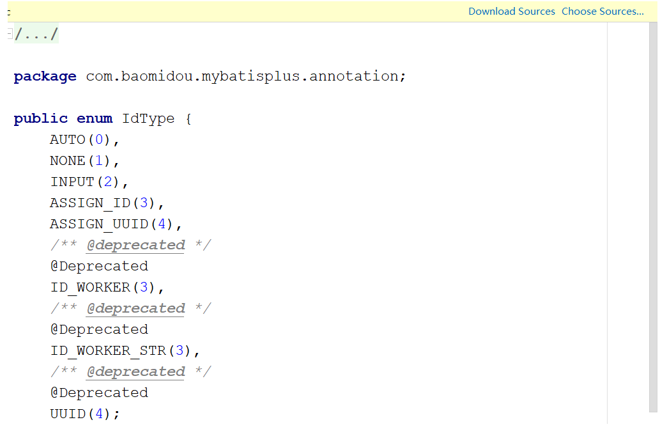Expand the folded /.../ comment block
This screenshot has width=660, height=429.
click(36, 35)
